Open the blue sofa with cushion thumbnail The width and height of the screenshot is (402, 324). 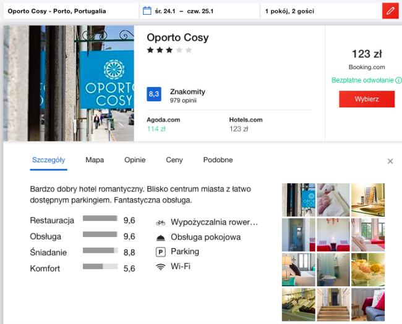[368, 304]
